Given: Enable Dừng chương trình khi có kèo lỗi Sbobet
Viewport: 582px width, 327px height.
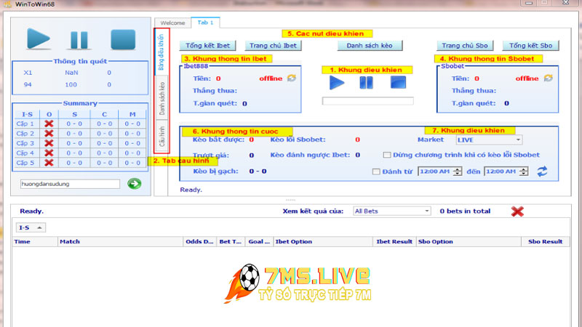Looking at the screenshot, I should 387,155.
